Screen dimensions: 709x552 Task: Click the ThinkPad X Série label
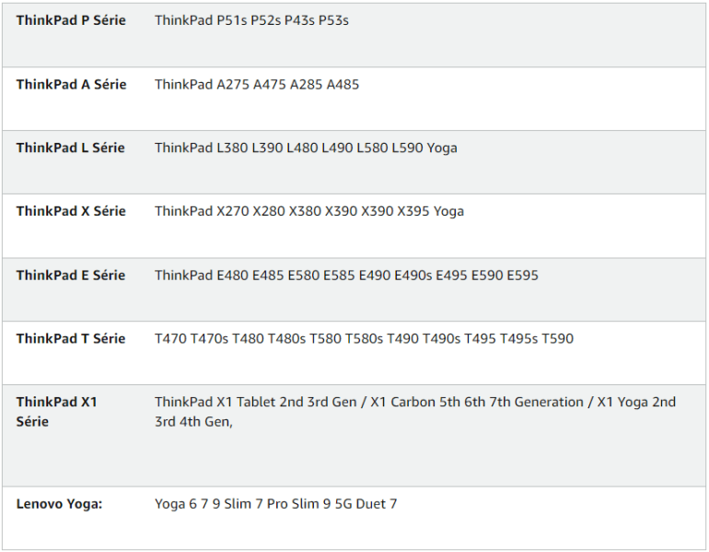pos(71,211)
